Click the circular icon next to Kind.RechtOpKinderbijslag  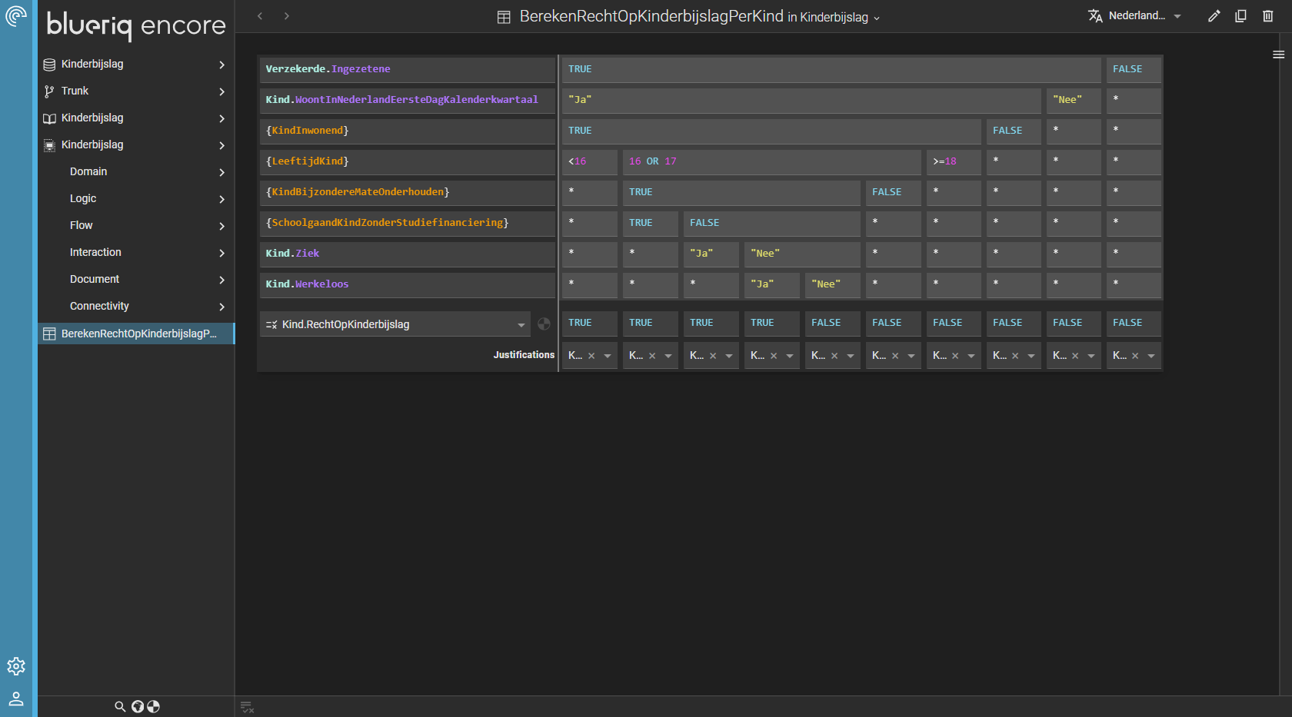coord(544,324)
